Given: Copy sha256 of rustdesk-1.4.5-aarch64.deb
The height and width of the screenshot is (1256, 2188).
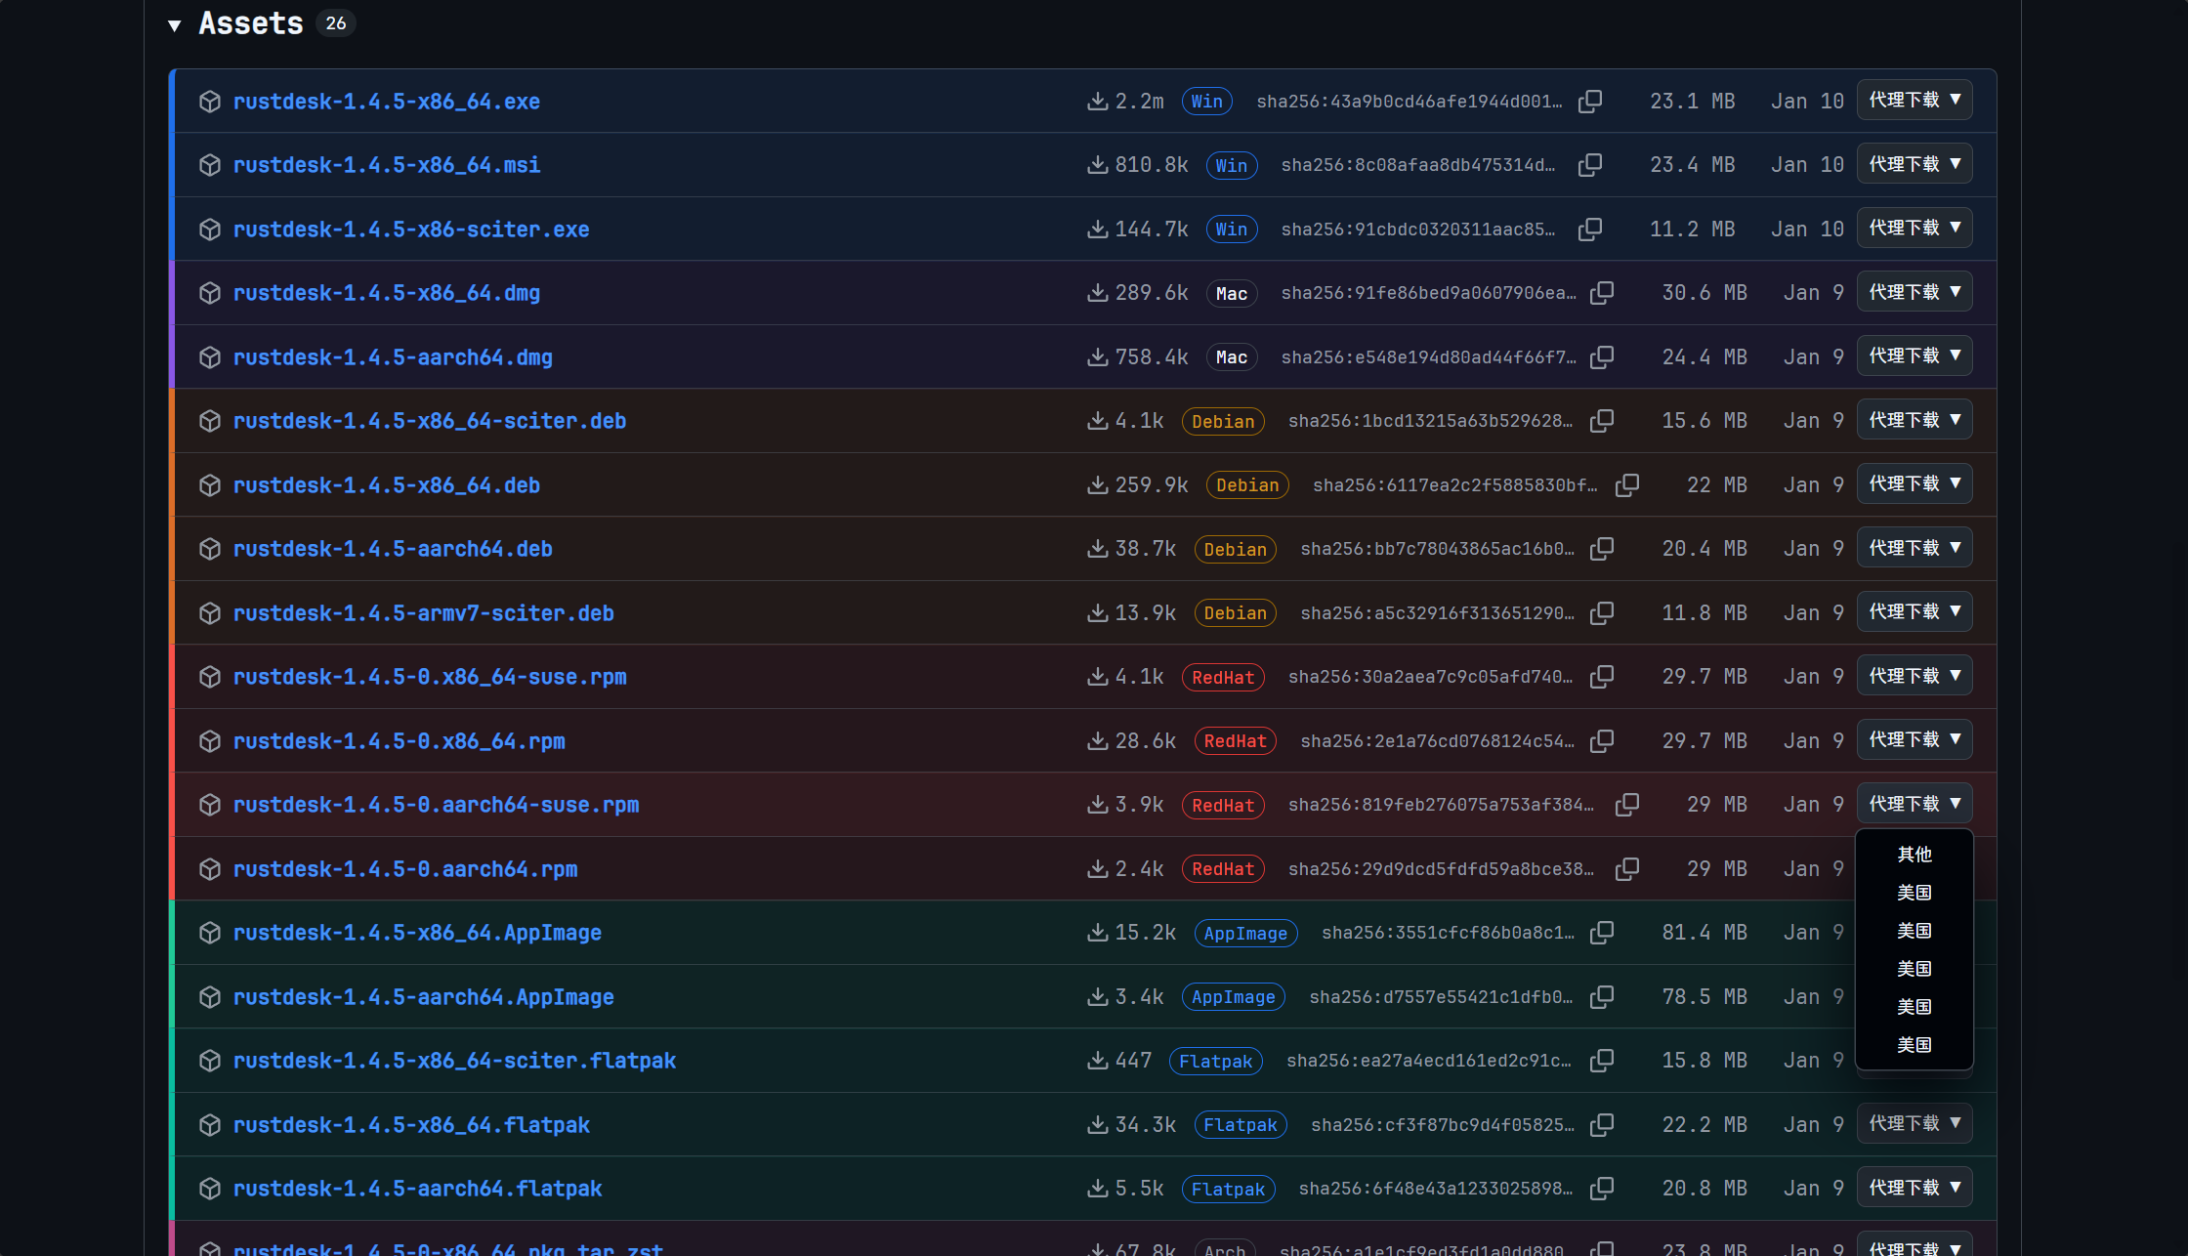Looking at the screenshot, I should (1602, 549).
